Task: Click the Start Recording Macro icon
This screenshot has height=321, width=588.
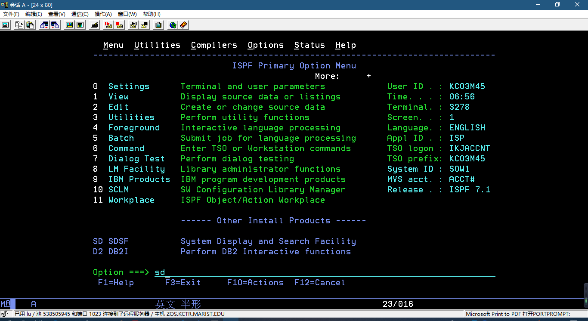Action: pyautogui.click(x=108, y=25)
